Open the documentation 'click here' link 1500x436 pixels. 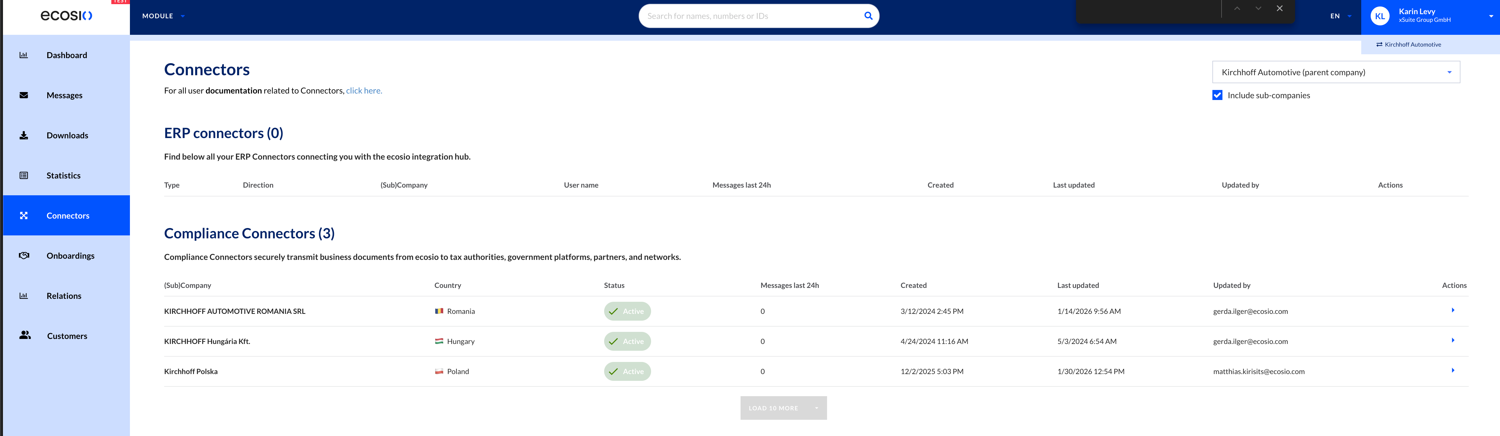[x=364, y=91]
